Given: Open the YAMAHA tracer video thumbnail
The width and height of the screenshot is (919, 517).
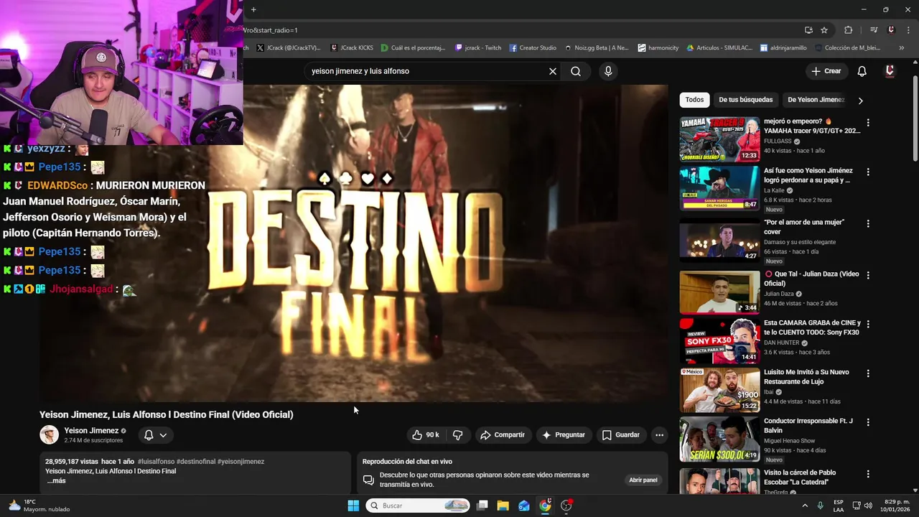Looking at the screenshot, I should click(x=719, y=139).
